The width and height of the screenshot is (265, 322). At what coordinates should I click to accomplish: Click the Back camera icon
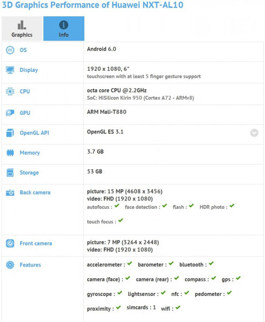click(x=10, y=192)
